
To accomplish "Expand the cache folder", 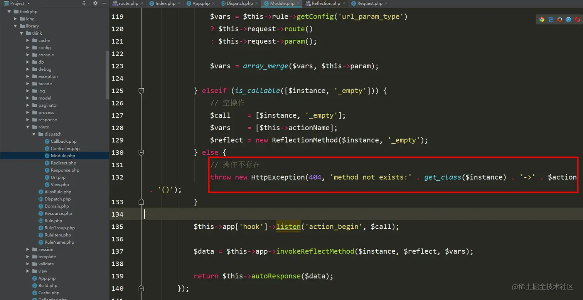I will pyautogui.click(x=28, y=40).
